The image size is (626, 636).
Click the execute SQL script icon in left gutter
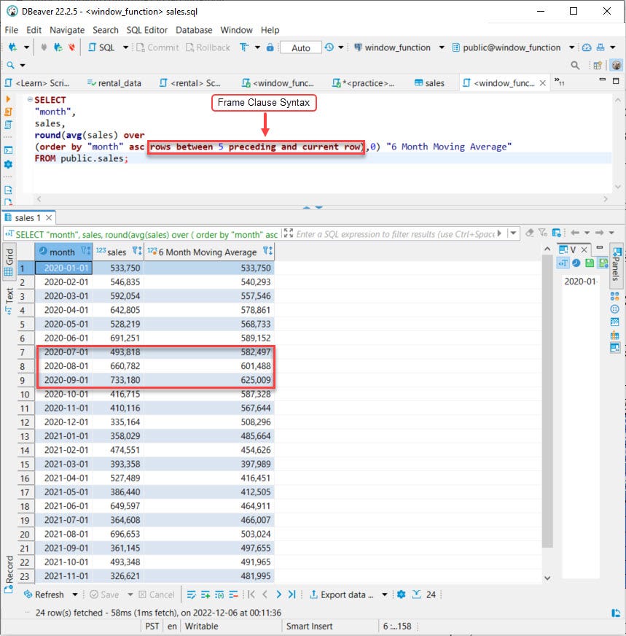(x=9, y=112)
